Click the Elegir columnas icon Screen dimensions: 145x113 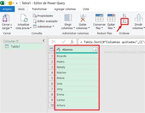(68, 18)
